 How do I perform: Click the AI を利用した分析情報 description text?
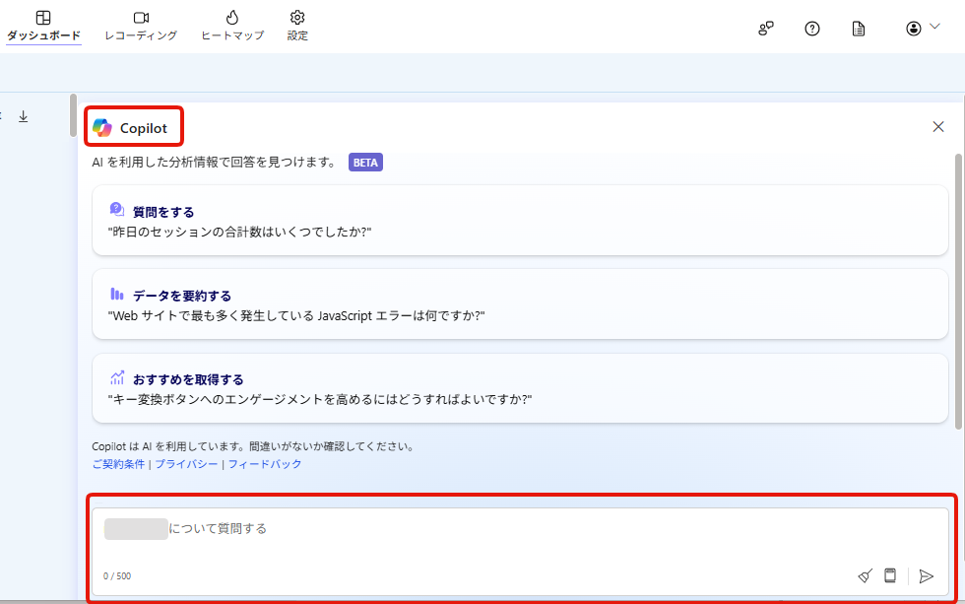coord(214,163)
